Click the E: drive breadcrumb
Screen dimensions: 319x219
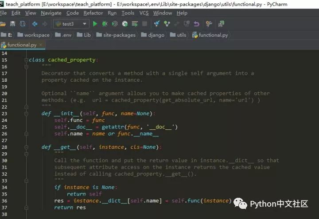6,35
